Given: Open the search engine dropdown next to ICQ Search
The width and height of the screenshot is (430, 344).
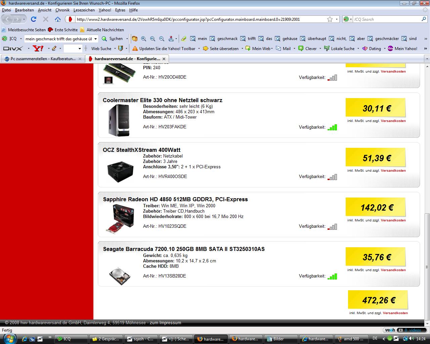Looking at the screenshot, I should (x=351, y=19).
